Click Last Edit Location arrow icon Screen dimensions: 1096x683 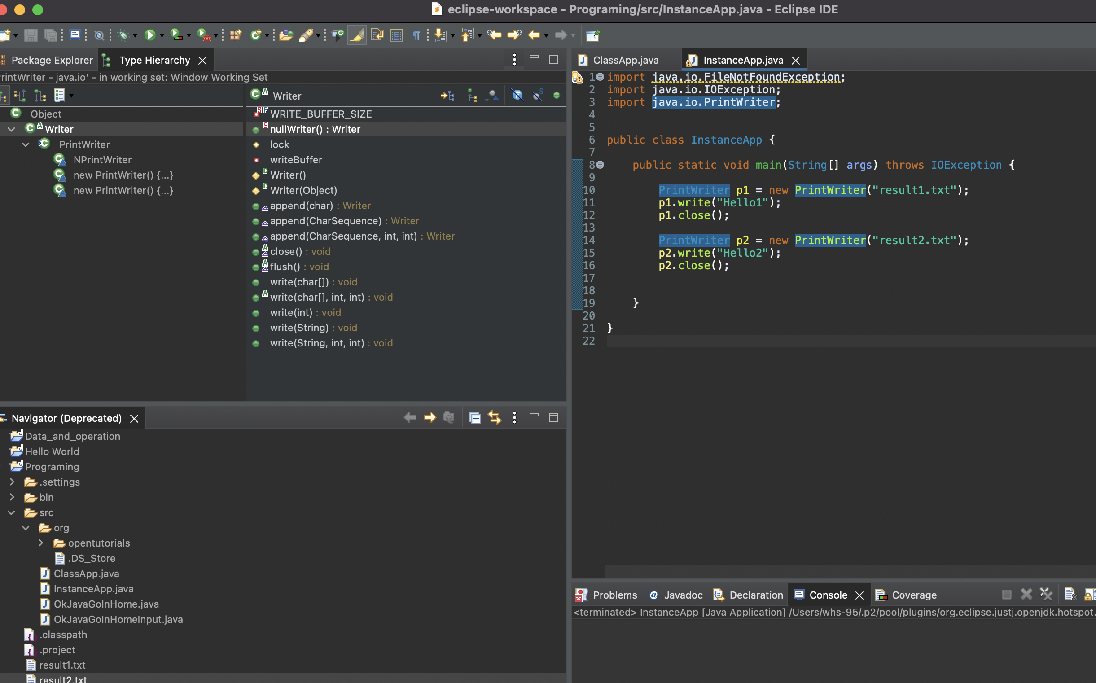(494, 35)
